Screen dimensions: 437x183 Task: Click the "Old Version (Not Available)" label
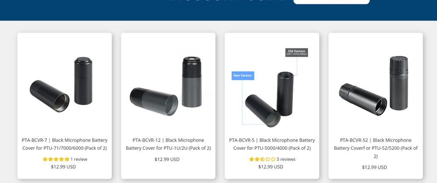[297, 52]
